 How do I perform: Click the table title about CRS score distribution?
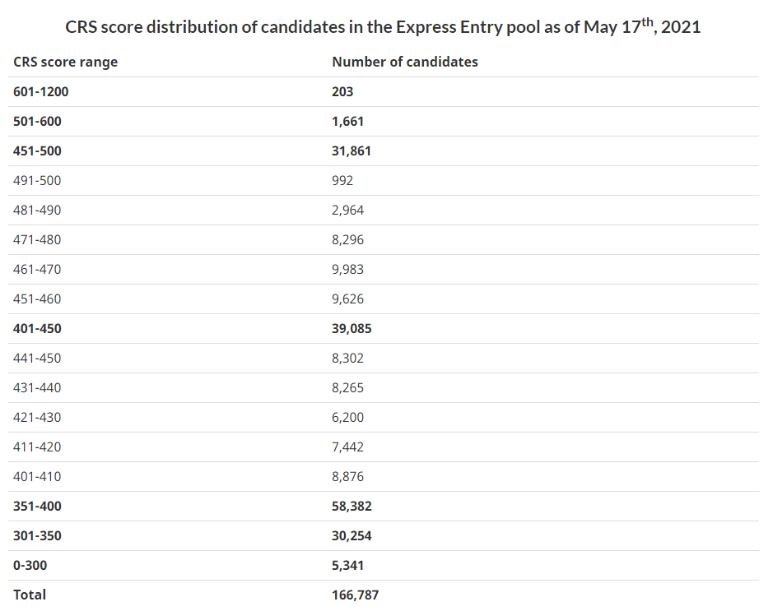point(383,26)
